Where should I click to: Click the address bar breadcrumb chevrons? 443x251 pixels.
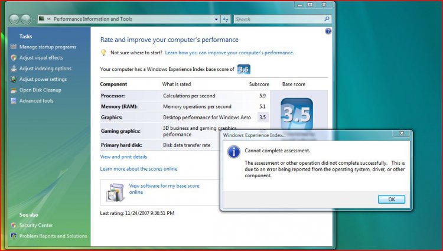49,19
